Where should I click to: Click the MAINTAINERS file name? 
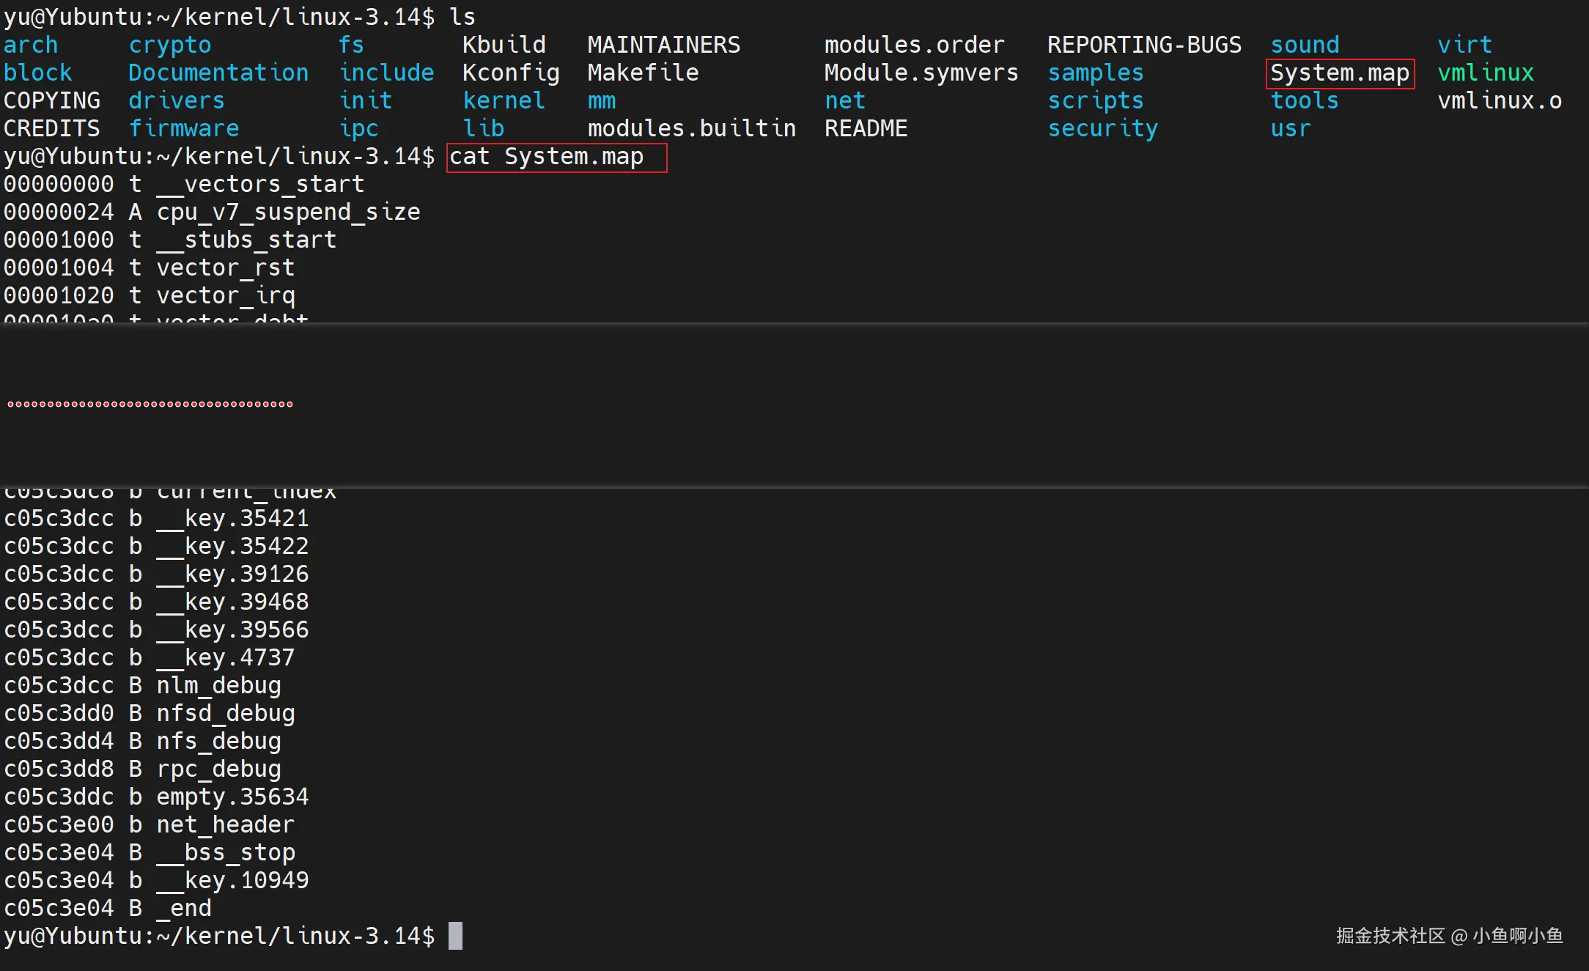pos(663,45)
